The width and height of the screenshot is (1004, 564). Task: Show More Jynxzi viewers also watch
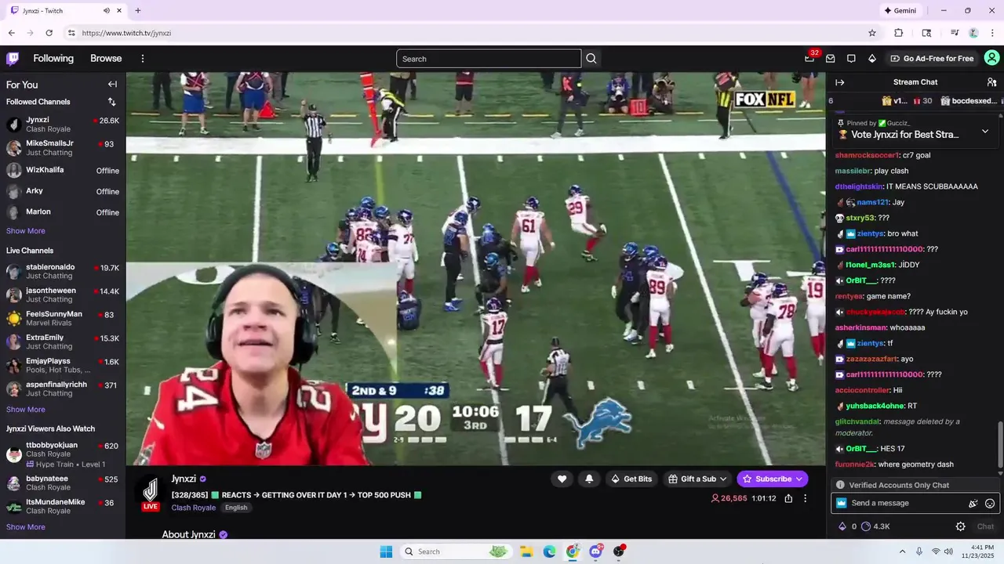[x=26, y=527]
